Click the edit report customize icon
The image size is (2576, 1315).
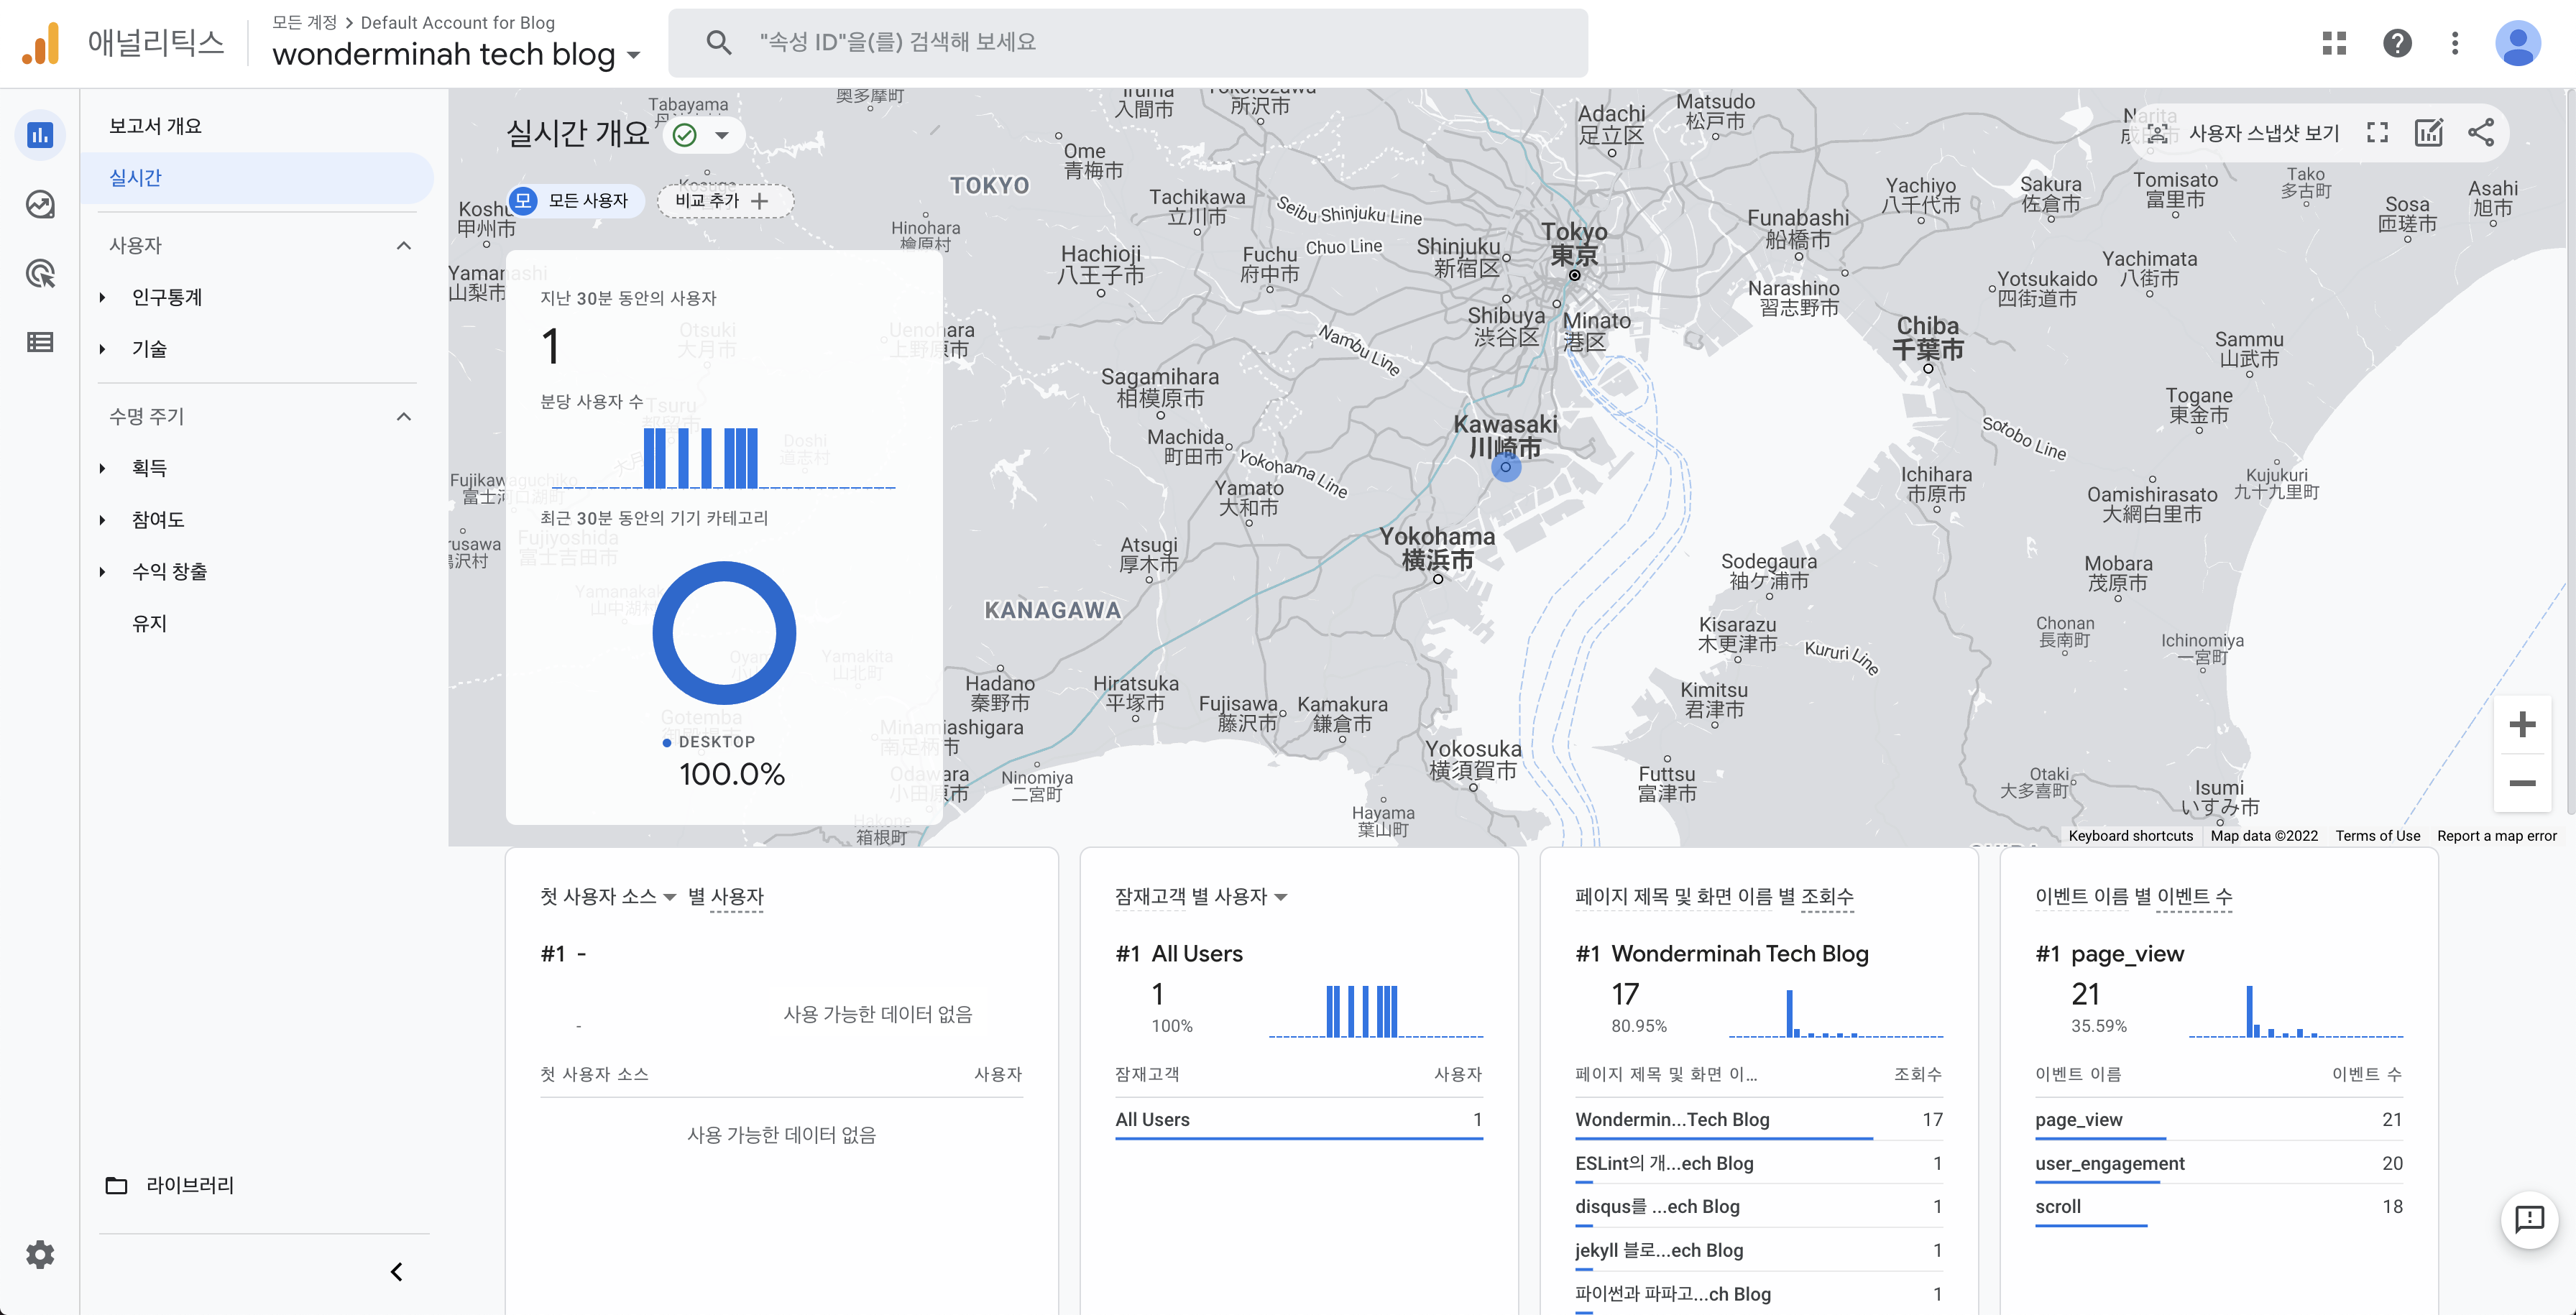pyautogui.click(x=2429, y=133)
